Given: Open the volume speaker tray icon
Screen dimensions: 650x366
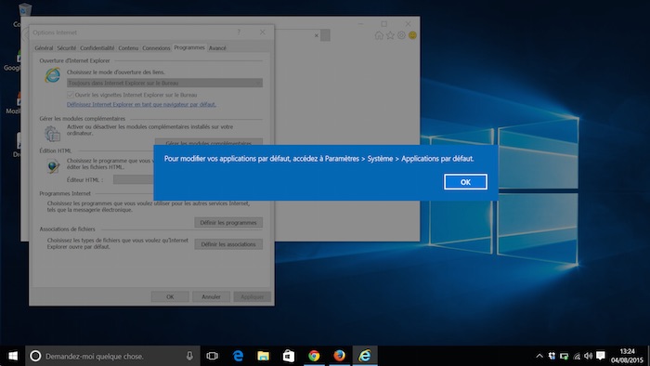Looking at the screenshot, I should tap(588, 356).
